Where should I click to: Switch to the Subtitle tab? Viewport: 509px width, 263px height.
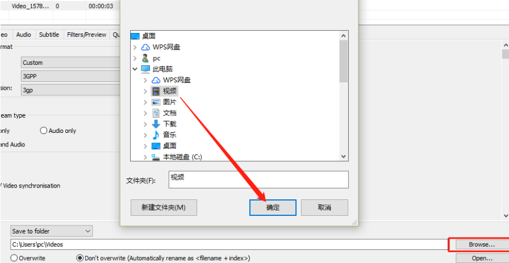click(x=49, y=35)
